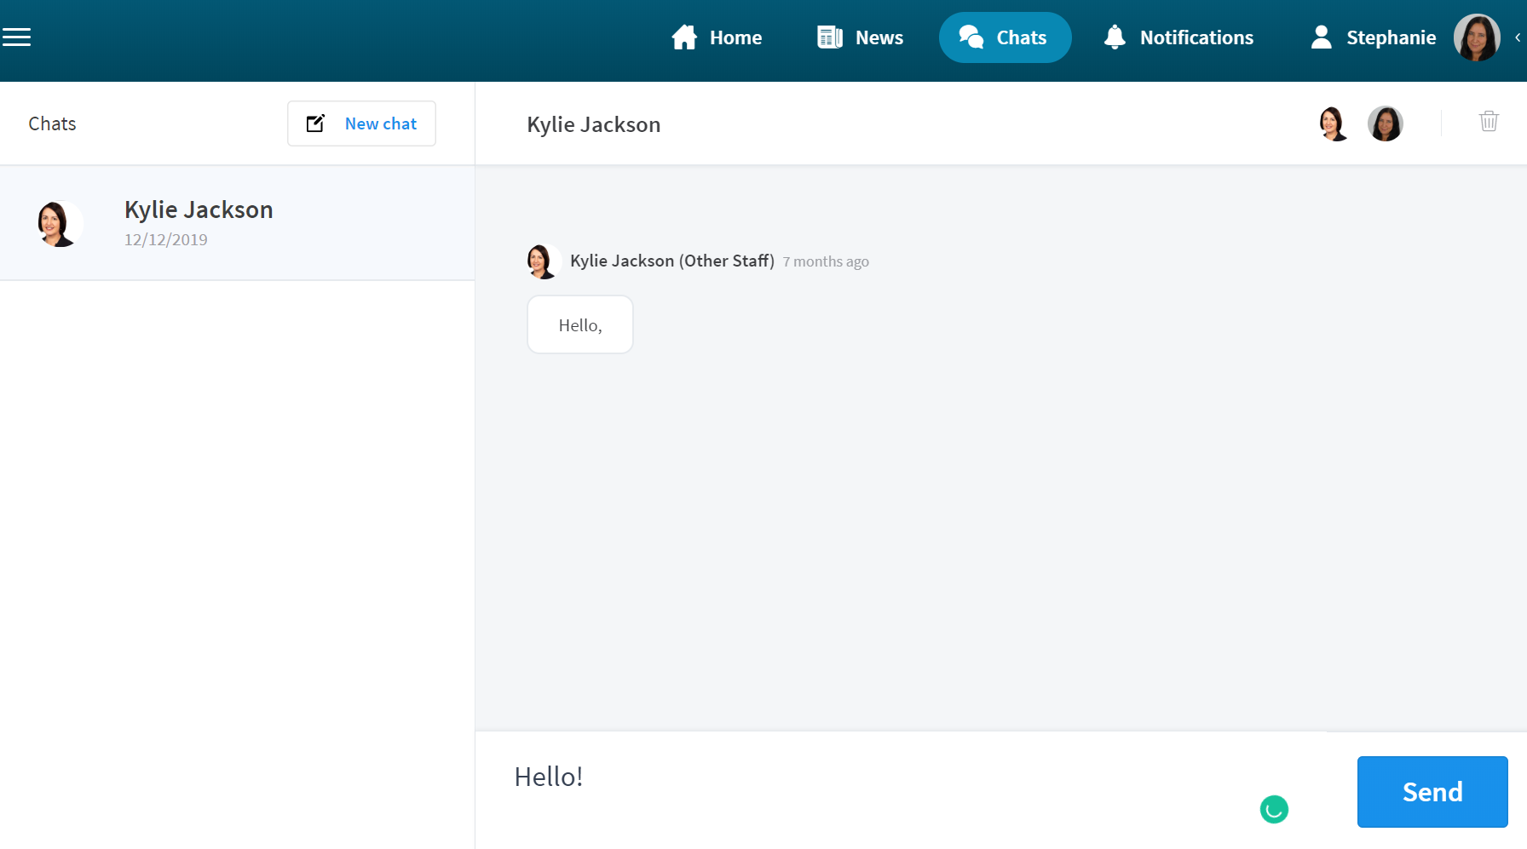
Task: Click the house icon in the navigation
Action: click(684, 37)
